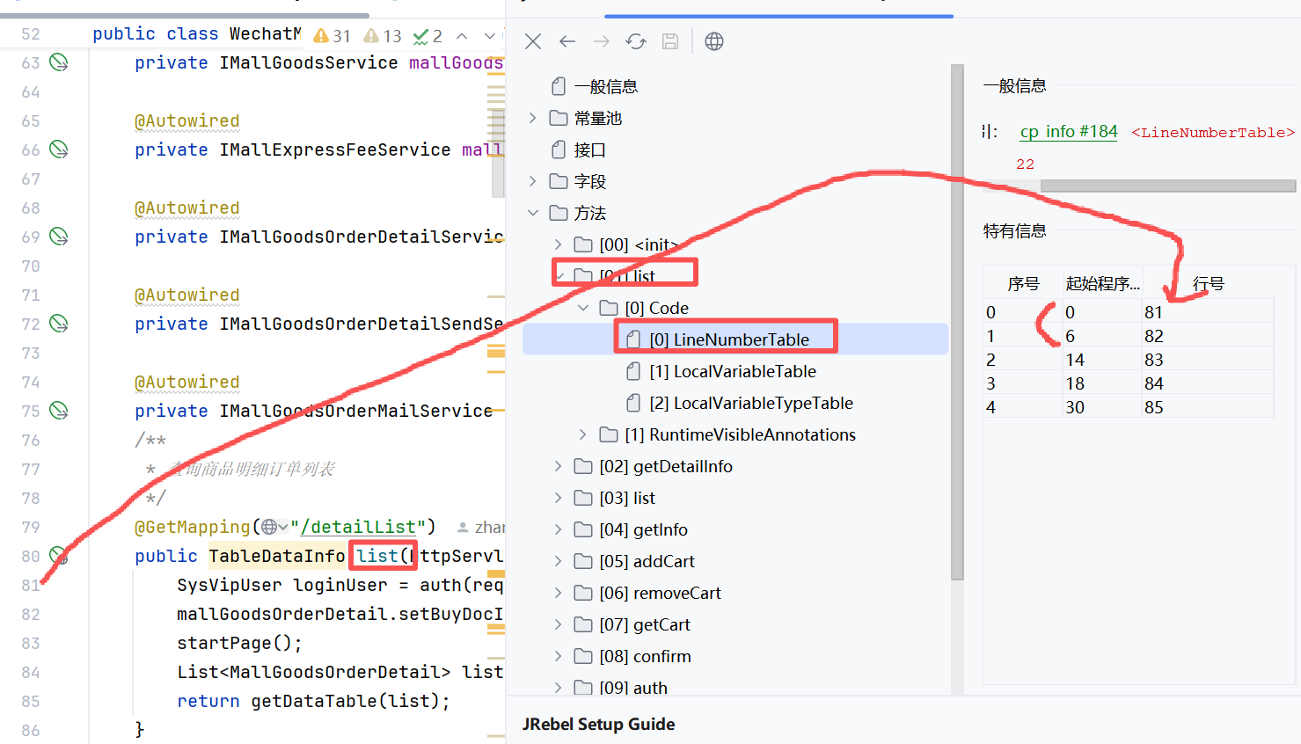
Task: Click the reload class file icon
Action: pyautogui.click(x=636, y=41)
